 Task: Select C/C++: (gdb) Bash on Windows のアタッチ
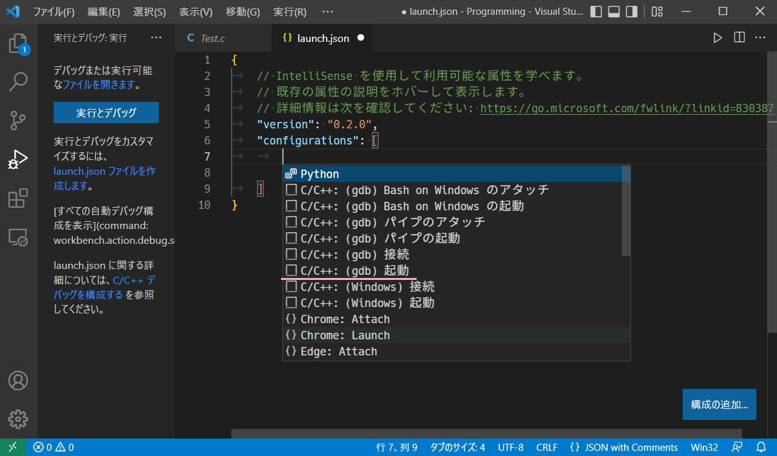[x=452, y=190]
